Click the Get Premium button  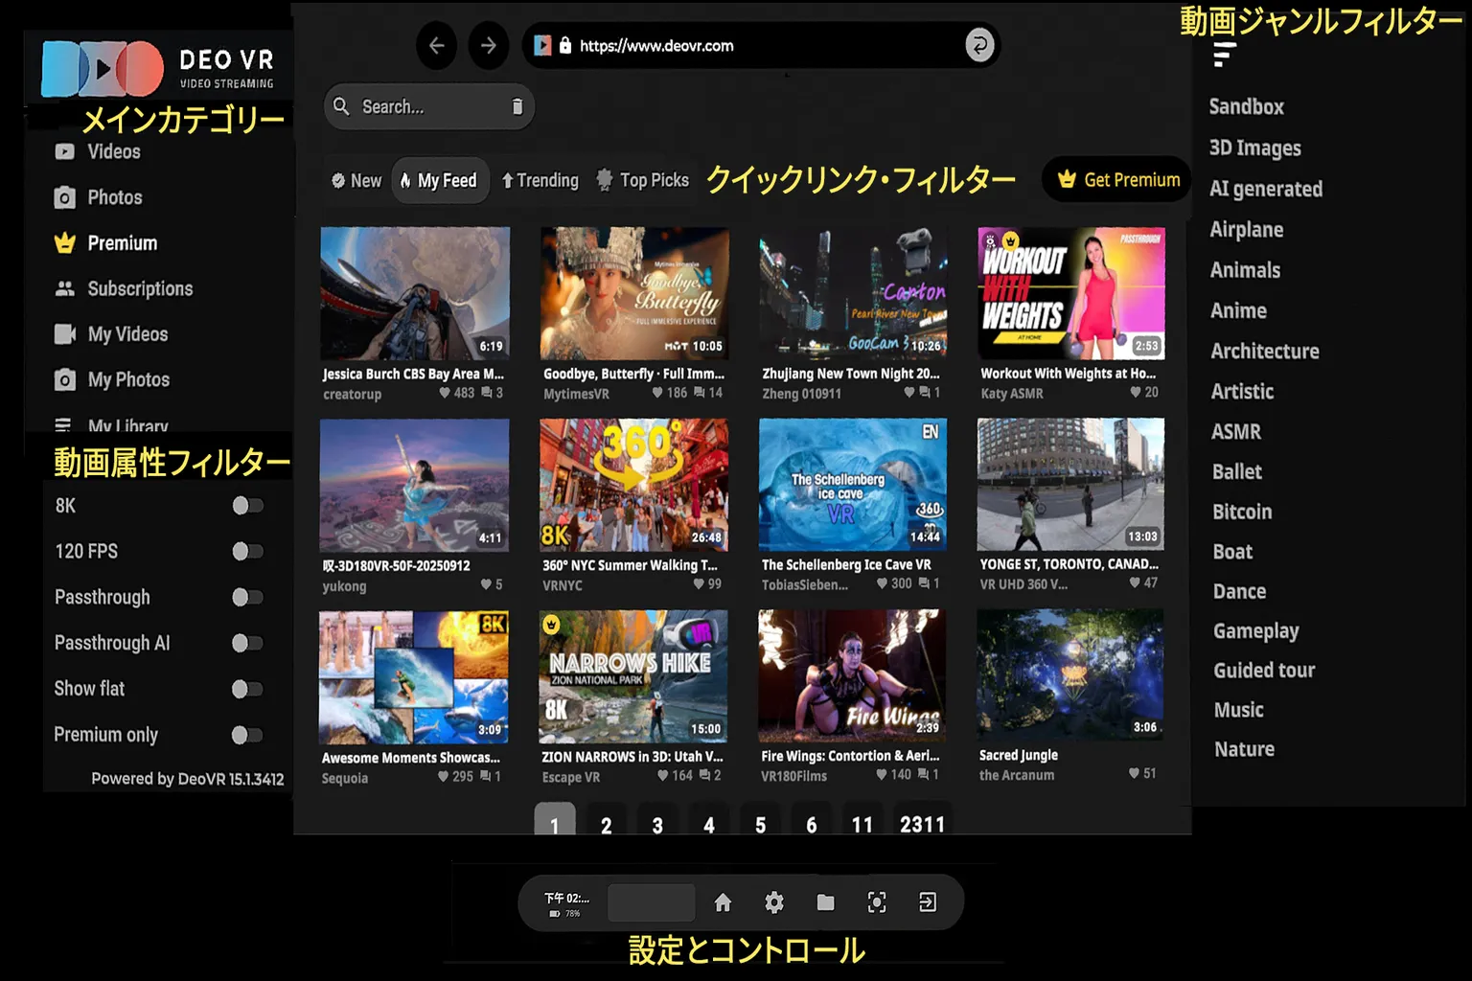(x=1115, y=179)
